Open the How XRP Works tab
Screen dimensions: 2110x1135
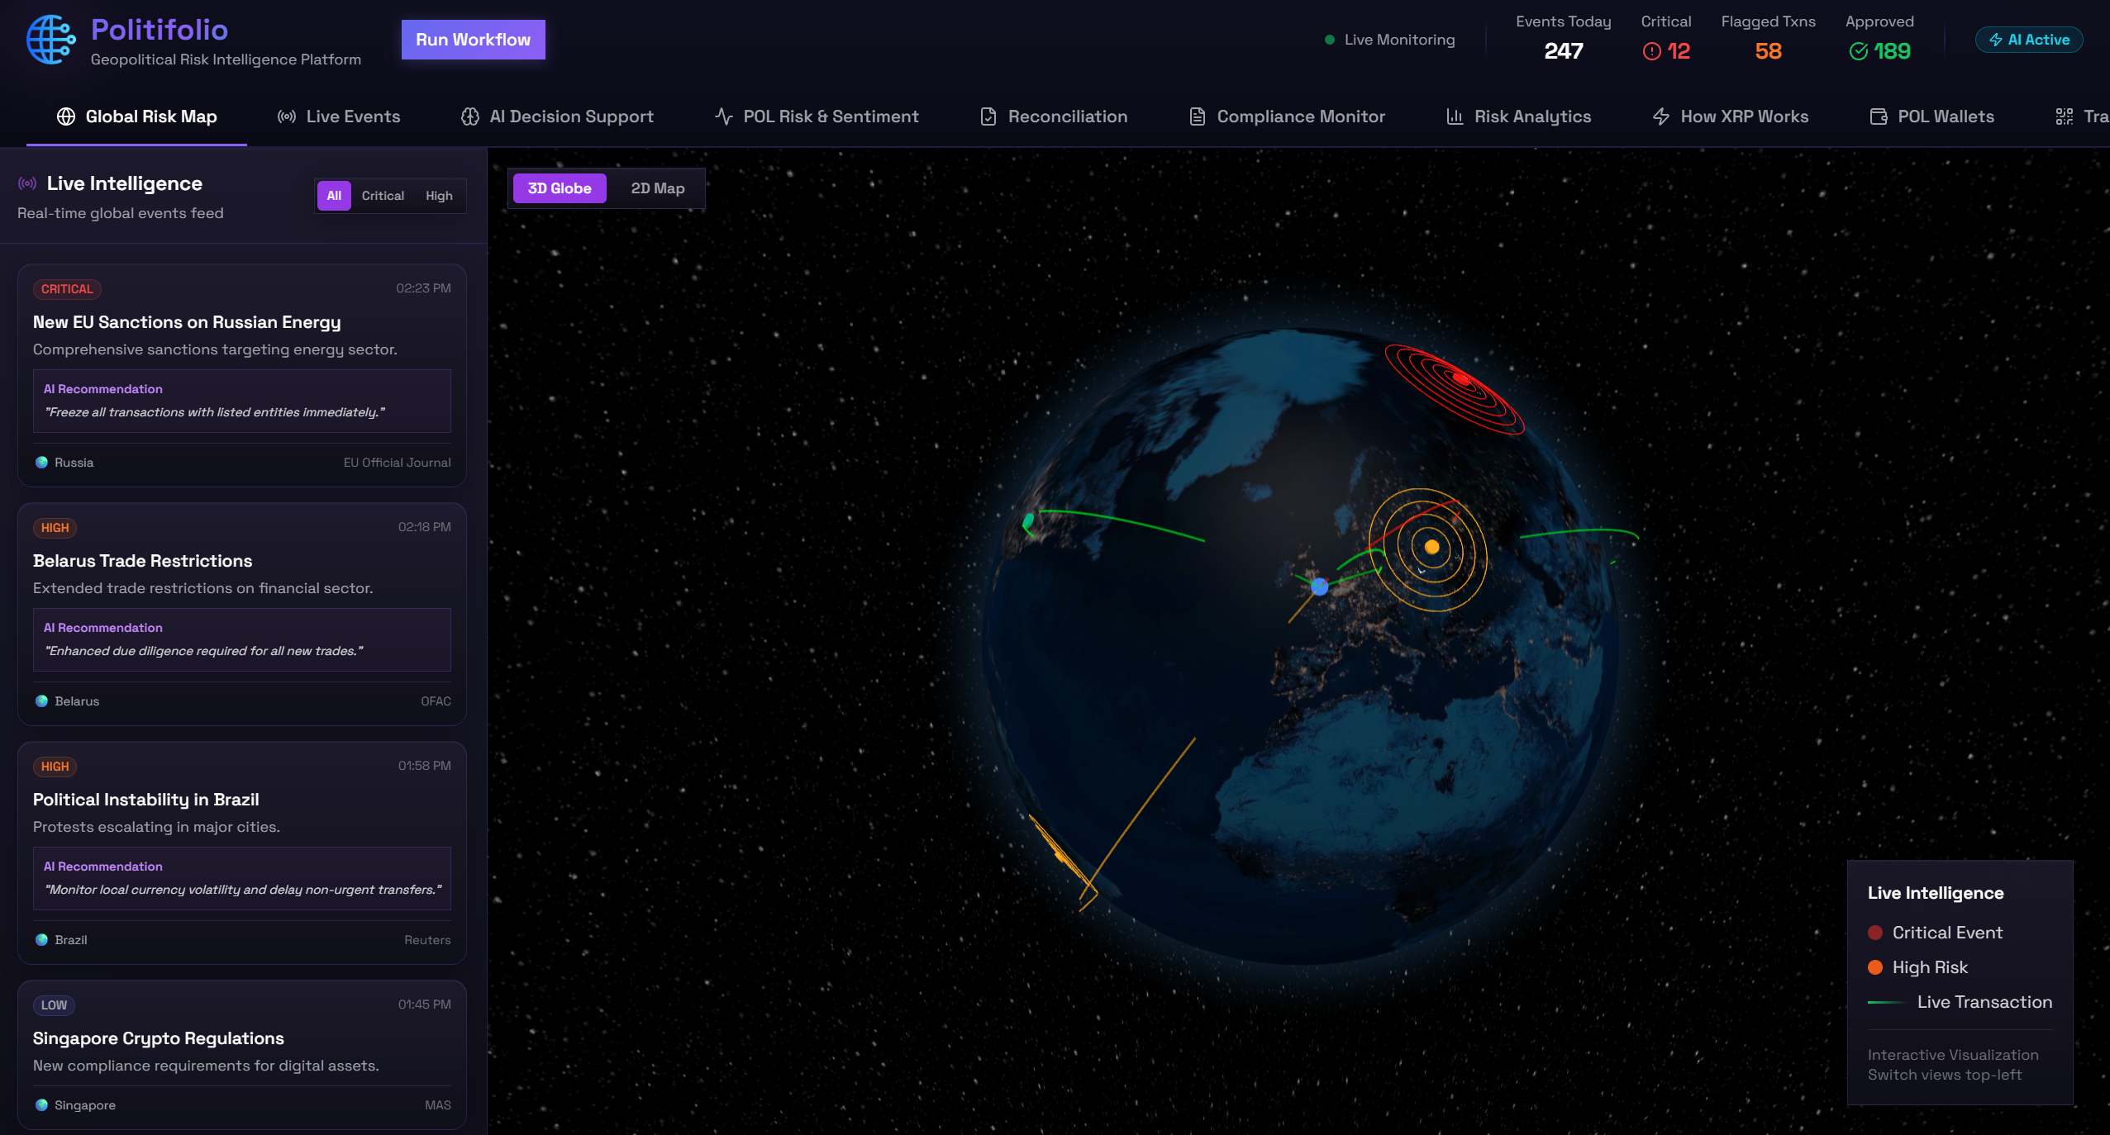(x=1730, y=116)
